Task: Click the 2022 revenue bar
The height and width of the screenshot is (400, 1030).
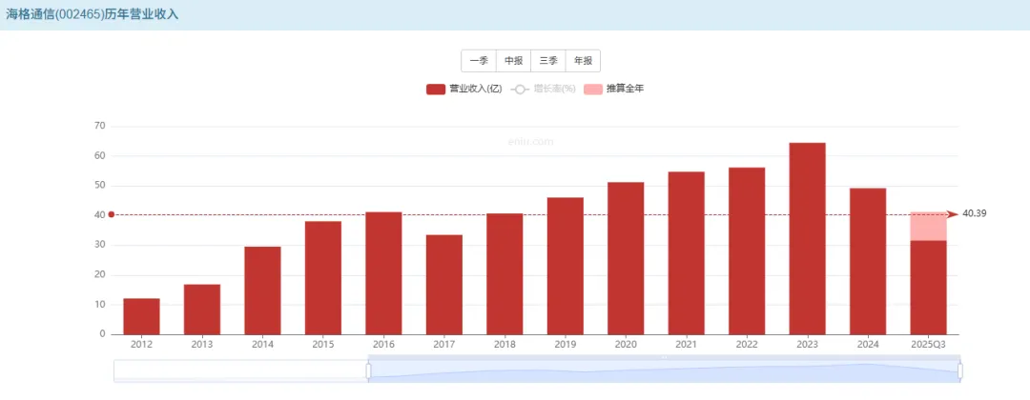Action: click(747, 251)
